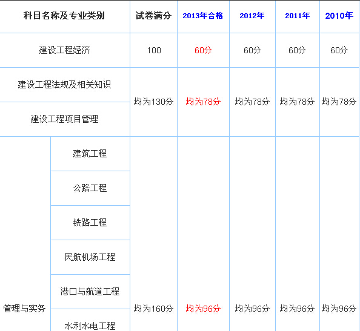
Task: Click the 建设工程项目管理 row label
Action: 64,119
